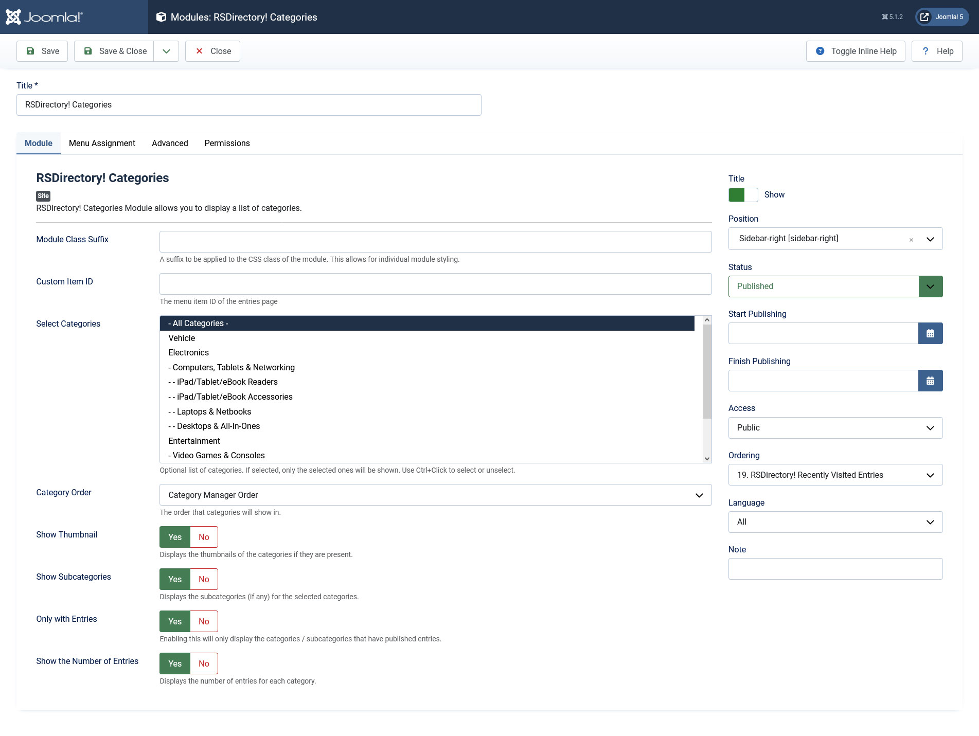The height and width of the screenshot is (736, 979).
Task: Click the Joomla version 5.1.2 indicator
Action: (892, 17)
